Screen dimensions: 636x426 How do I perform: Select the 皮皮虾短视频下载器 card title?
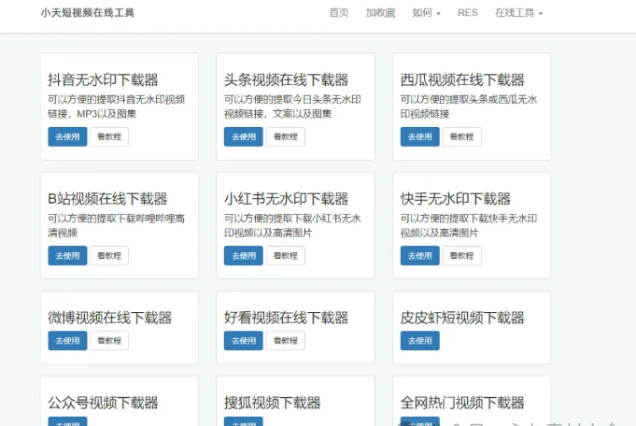tap(462, 318)
